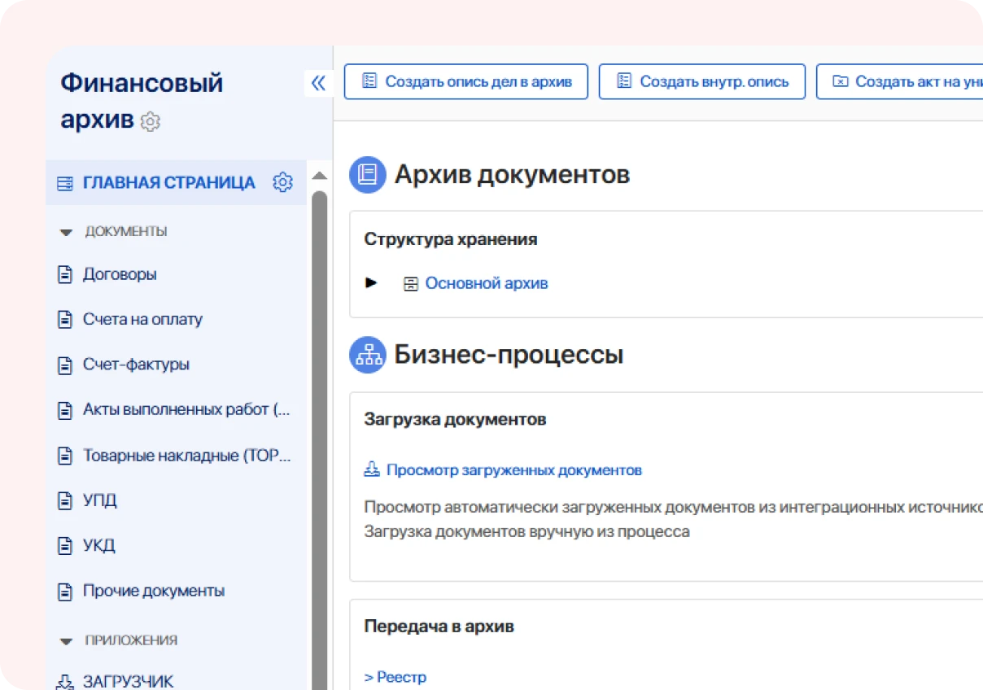Click the document icon beside Прочие документы
The width and height of the screenshot is (983, 690).
click(x=66, y=591)
